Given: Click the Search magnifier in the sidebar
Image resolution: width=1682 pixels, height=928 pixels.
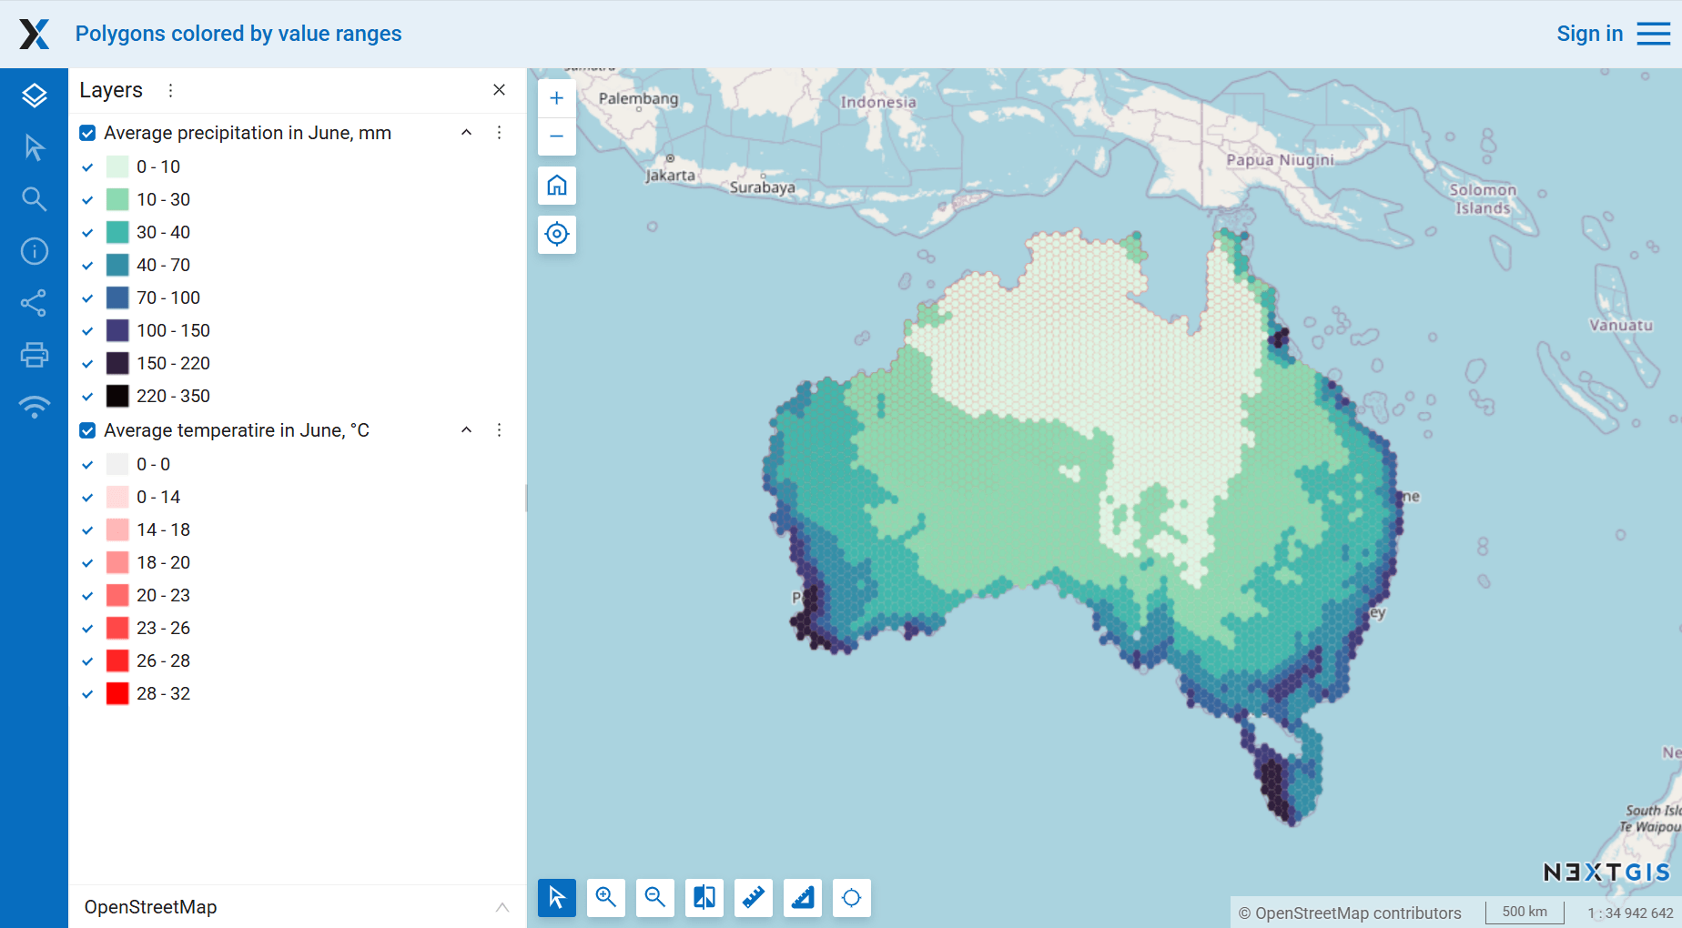Looking at the screenshot, I should click(34, 199).
